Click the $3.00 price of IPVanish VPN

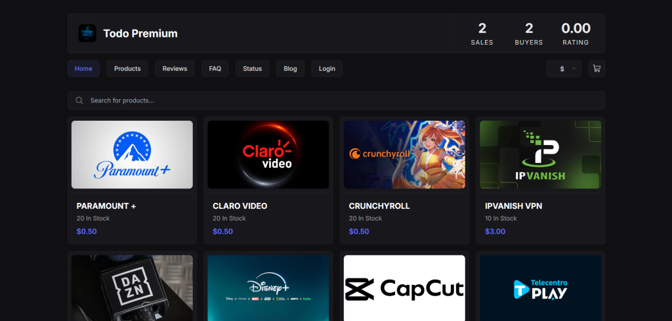(495, 232)
